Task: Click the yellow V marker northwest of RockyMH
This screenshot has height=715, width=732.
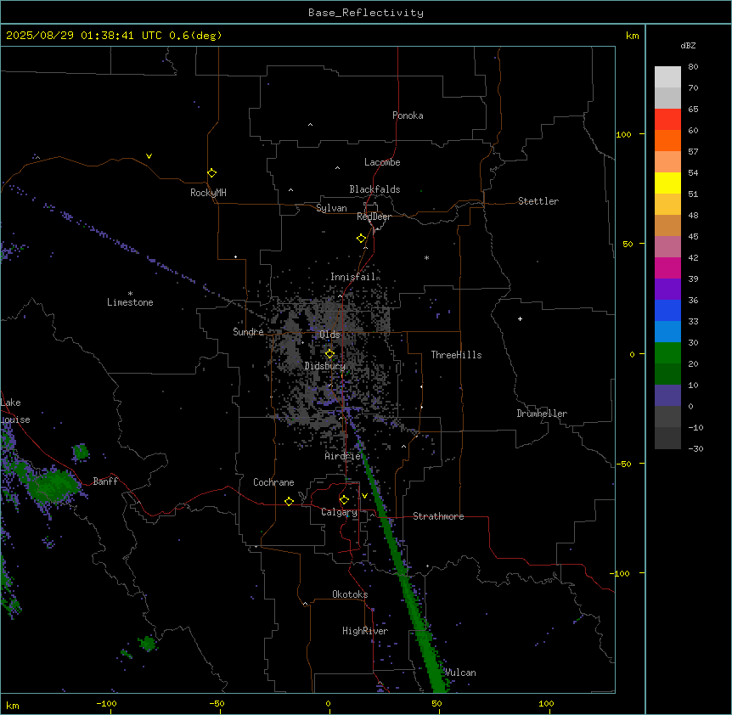Action: 149,156
